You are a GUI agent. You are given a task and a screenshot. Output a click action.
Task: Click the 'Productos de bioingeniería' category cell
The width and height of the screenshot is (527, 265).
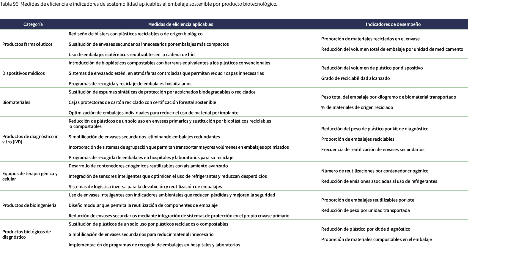pos(29,205)
